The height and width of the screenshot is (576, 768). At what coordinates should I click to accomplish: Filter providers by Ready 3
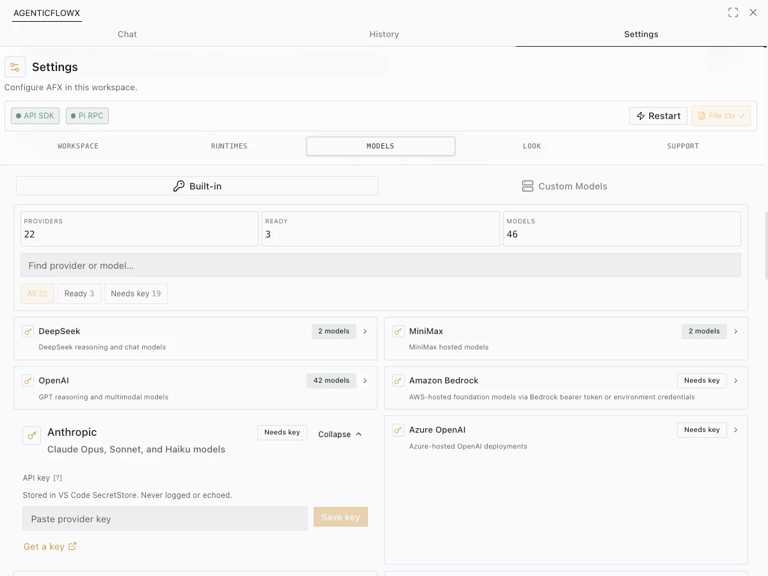point(79,294)
